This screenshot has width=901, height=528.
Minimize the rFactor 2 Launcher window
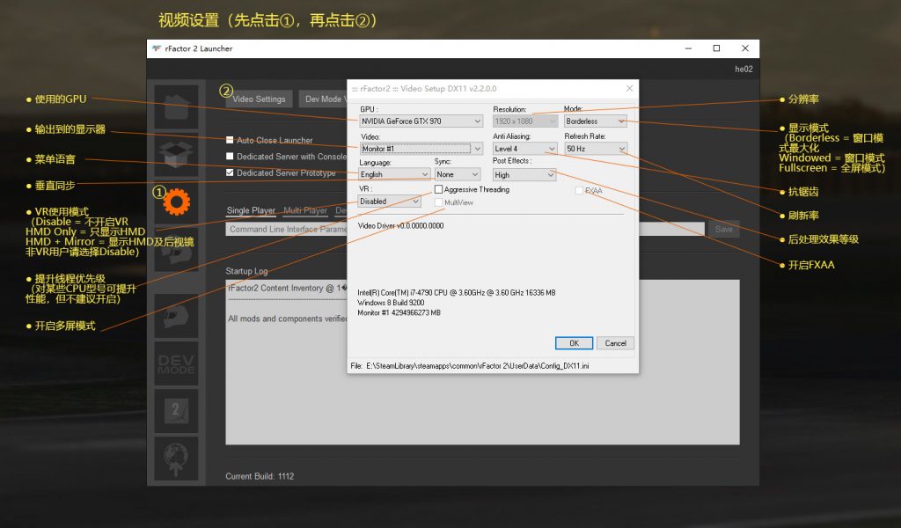click(688, 48)
